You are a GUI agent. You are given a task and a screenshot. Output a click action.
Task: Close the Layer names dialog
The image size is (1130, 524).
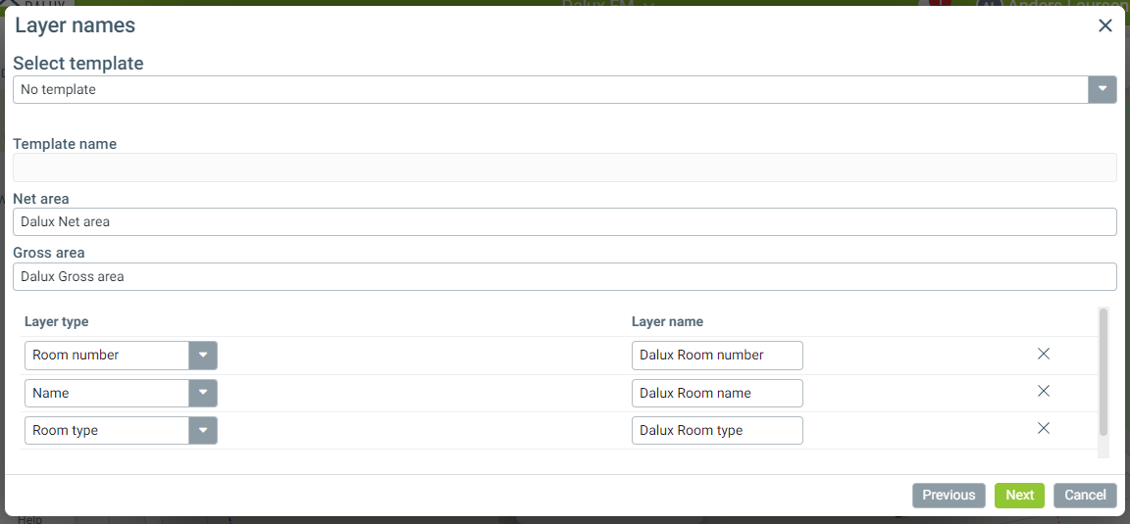pos(1104,26)
